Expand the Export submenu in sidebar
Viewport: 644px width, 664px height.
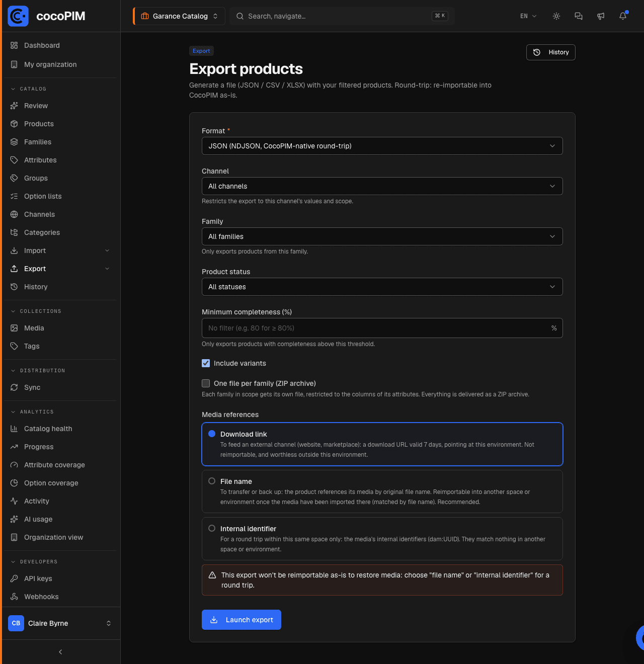pyautogui.click(x=107, y=269)
